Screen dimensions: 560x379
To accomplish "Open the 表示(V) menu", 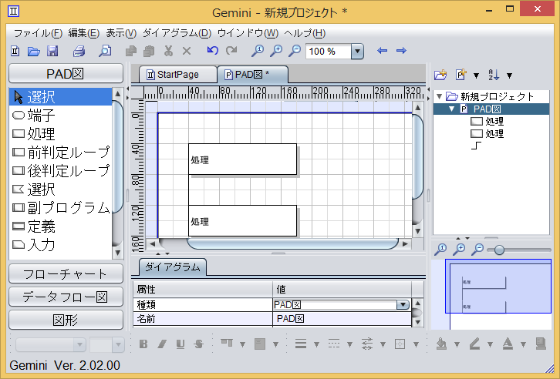I will tap(121, 33).
